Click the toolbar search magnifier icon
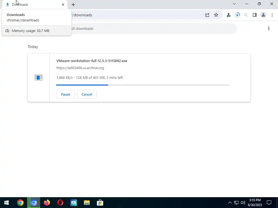278x208 pixels. [246, 15]
